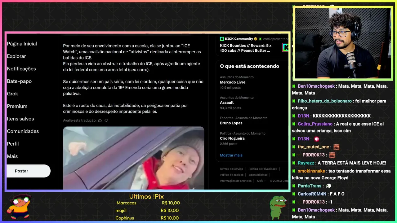Click the 'Avalie esta tradução:' label
The image size is (397, 223).
click(x=79, y=120)
